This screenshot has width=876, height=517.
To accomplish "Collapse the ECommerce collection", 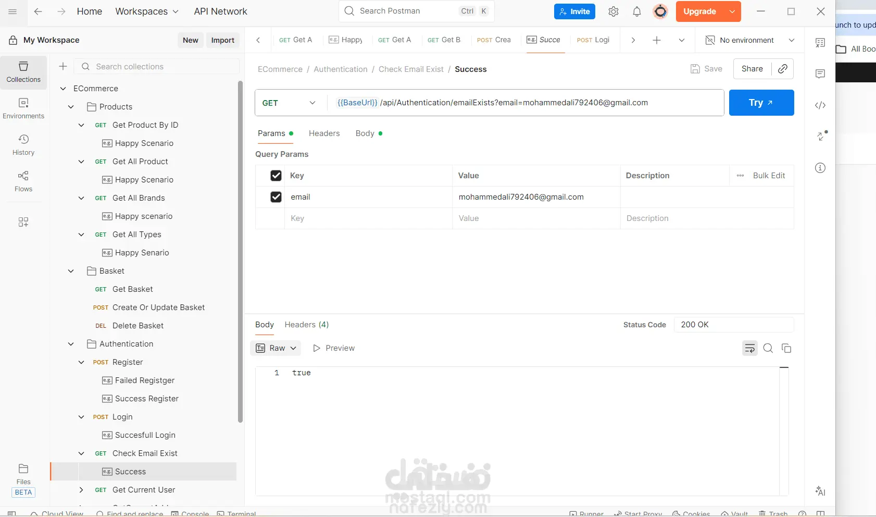I will click(63, 89).
